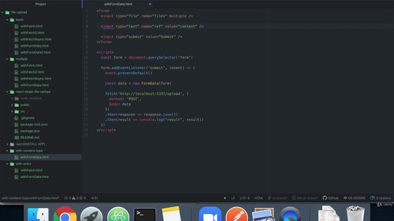Screen dimensions: 394x221
Task: Click the HTML grammar selector
Action: click(x=259, y=198)
